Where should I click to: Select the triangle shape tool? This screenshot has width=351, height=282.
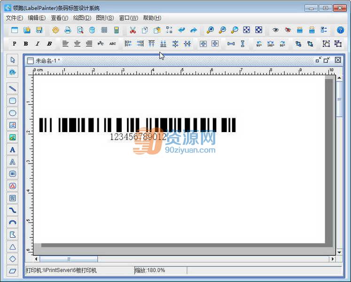(x=13, y=247)
